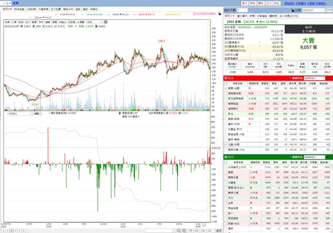333x233 pixels.
Task: Switch to the 個股分析 tab
Action: pyautogui.click(x=68, y=9)
